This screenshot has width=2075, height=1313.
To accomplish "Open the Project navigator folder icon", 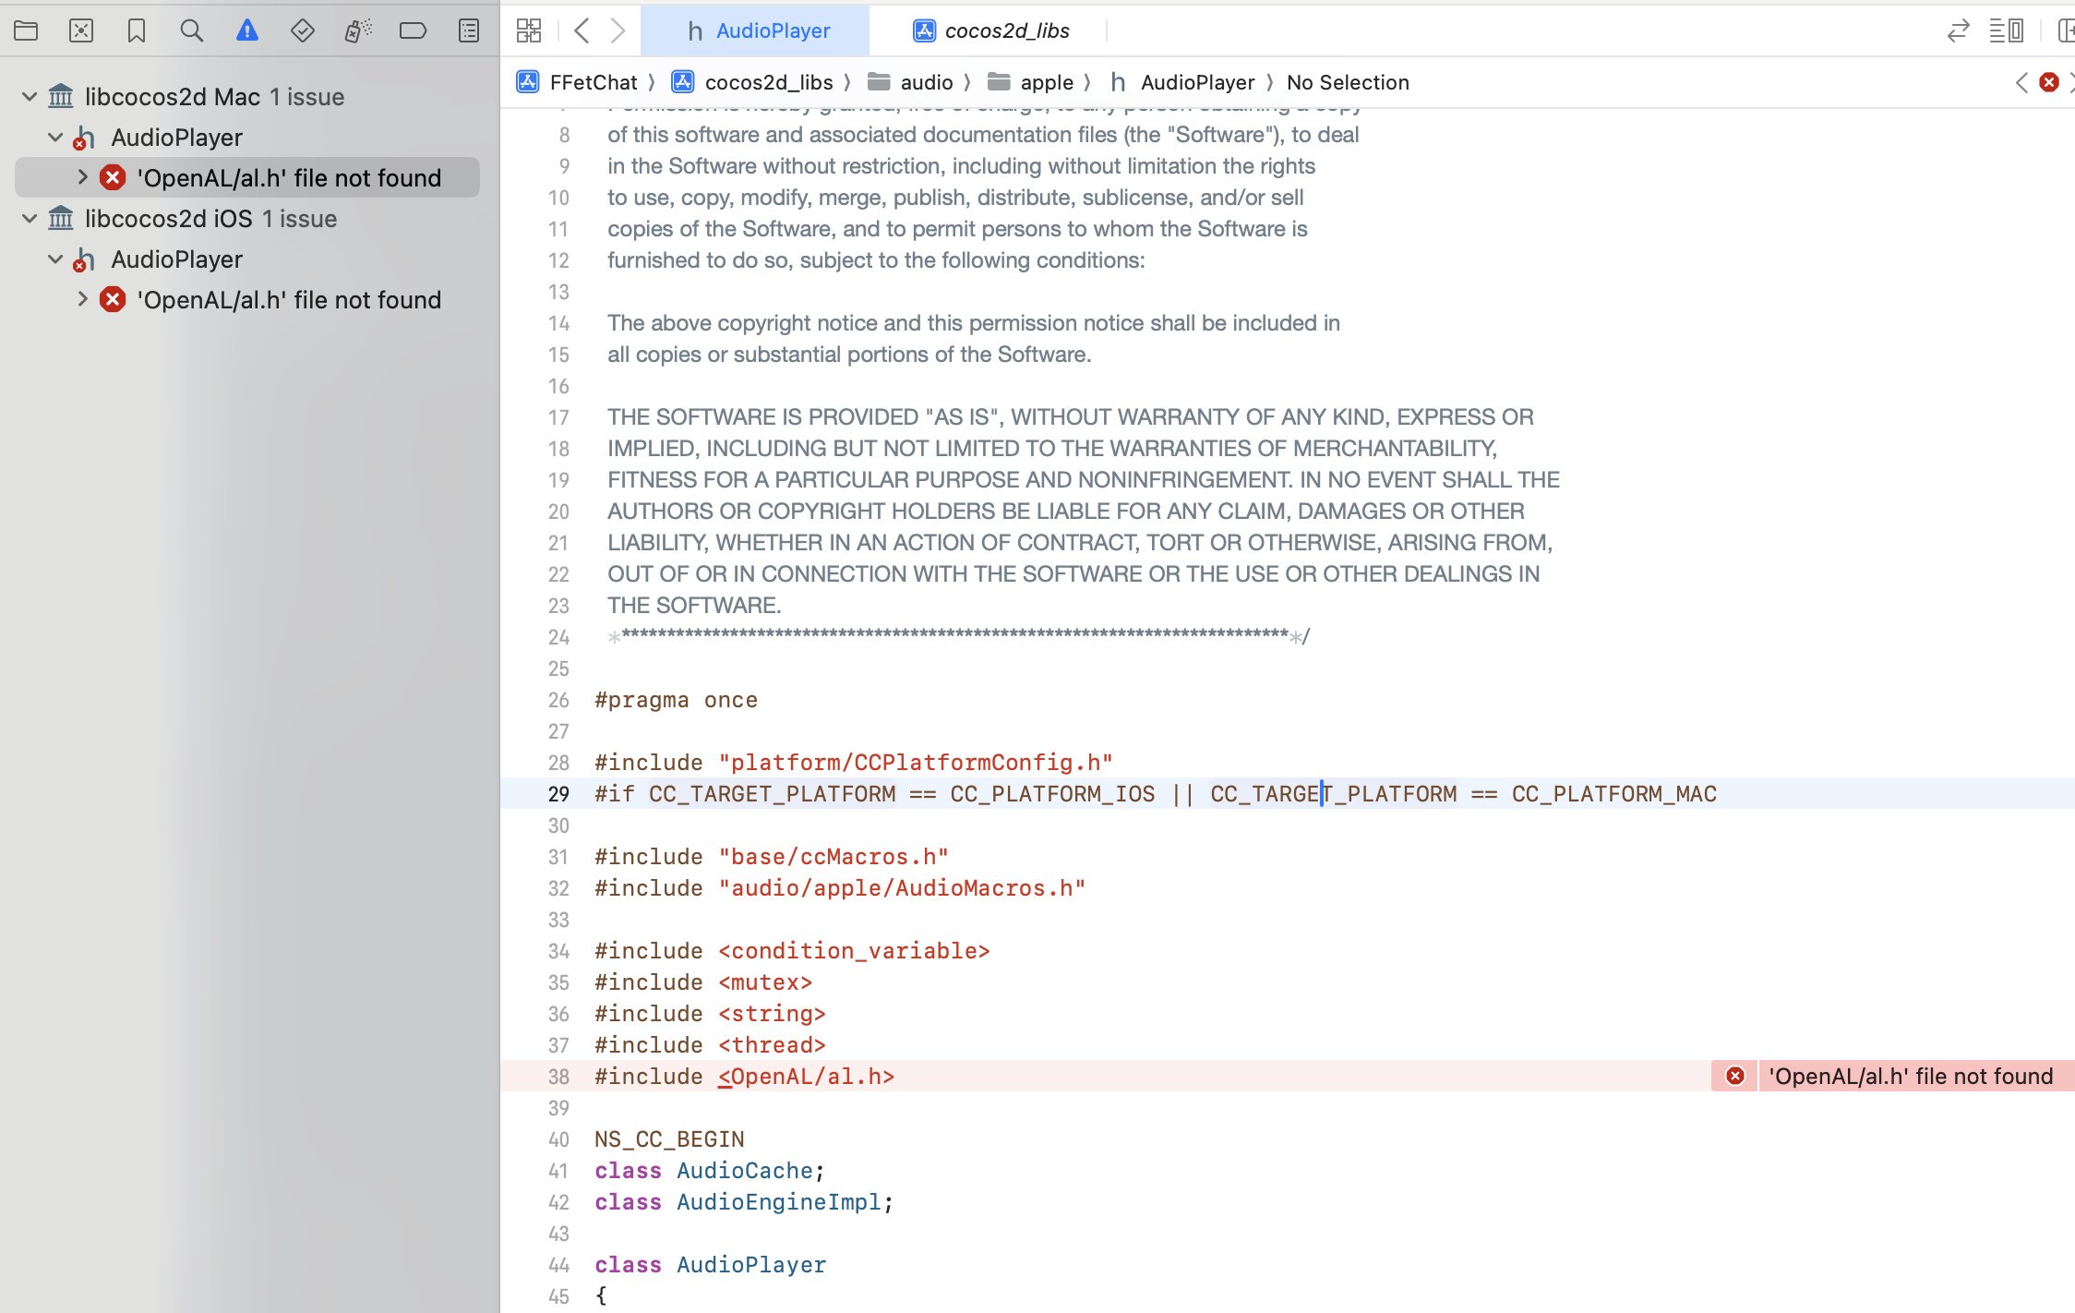I will 26,30.
